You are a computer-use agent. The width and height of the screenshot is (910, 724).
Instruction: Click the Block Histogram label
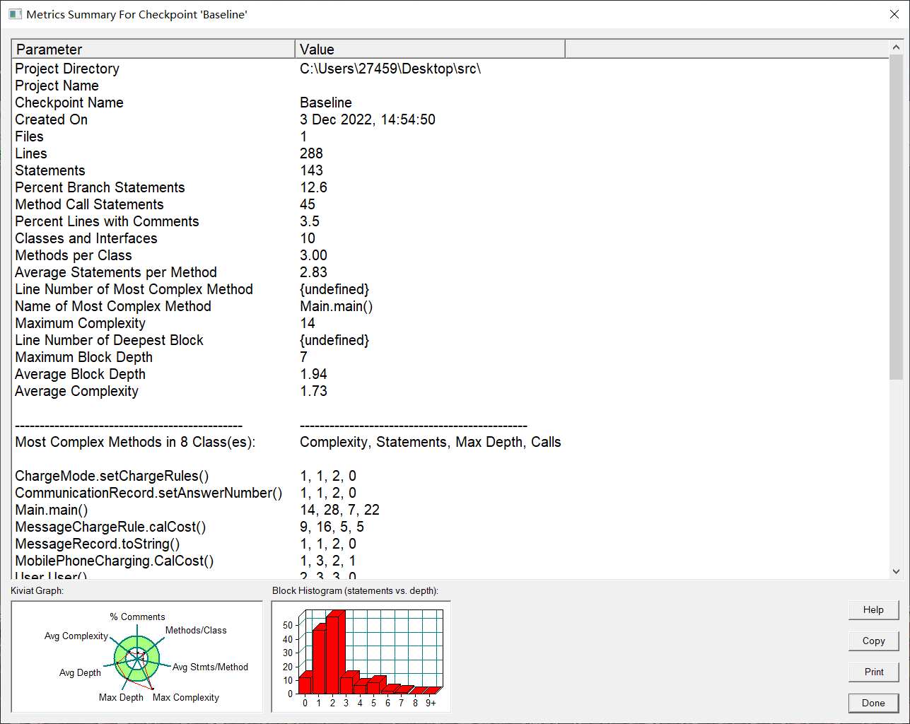tap(355, 590)
